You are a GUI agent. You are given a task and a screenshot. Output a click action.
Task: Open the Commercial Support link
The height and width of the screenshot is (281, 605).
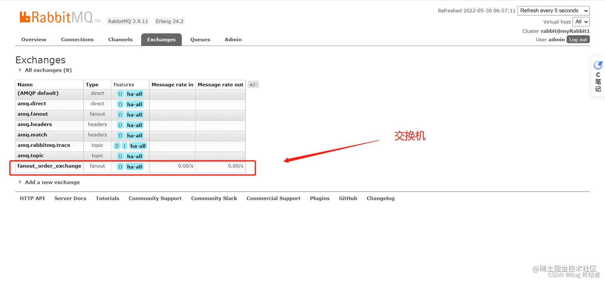(273, 198)
